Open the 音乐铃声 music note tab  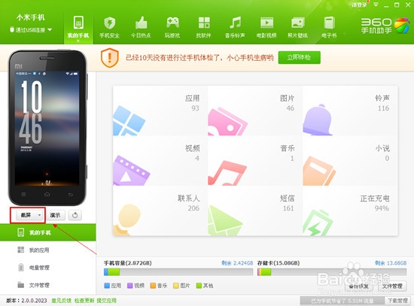click(235, 28)
